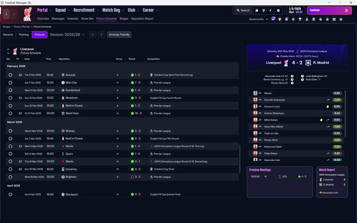Click the fixture list vertical scrollbar
Screen dimensions: 357x223
(x=240, y=159)
